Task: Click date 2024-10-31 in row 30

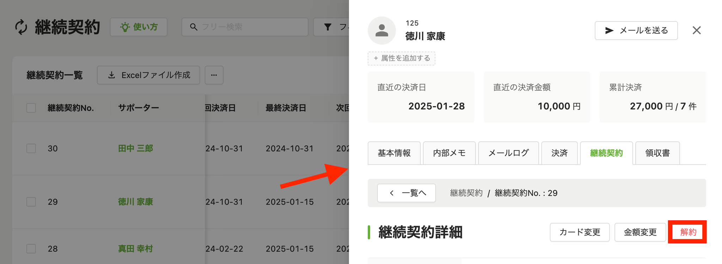Action: click(289, 148)
